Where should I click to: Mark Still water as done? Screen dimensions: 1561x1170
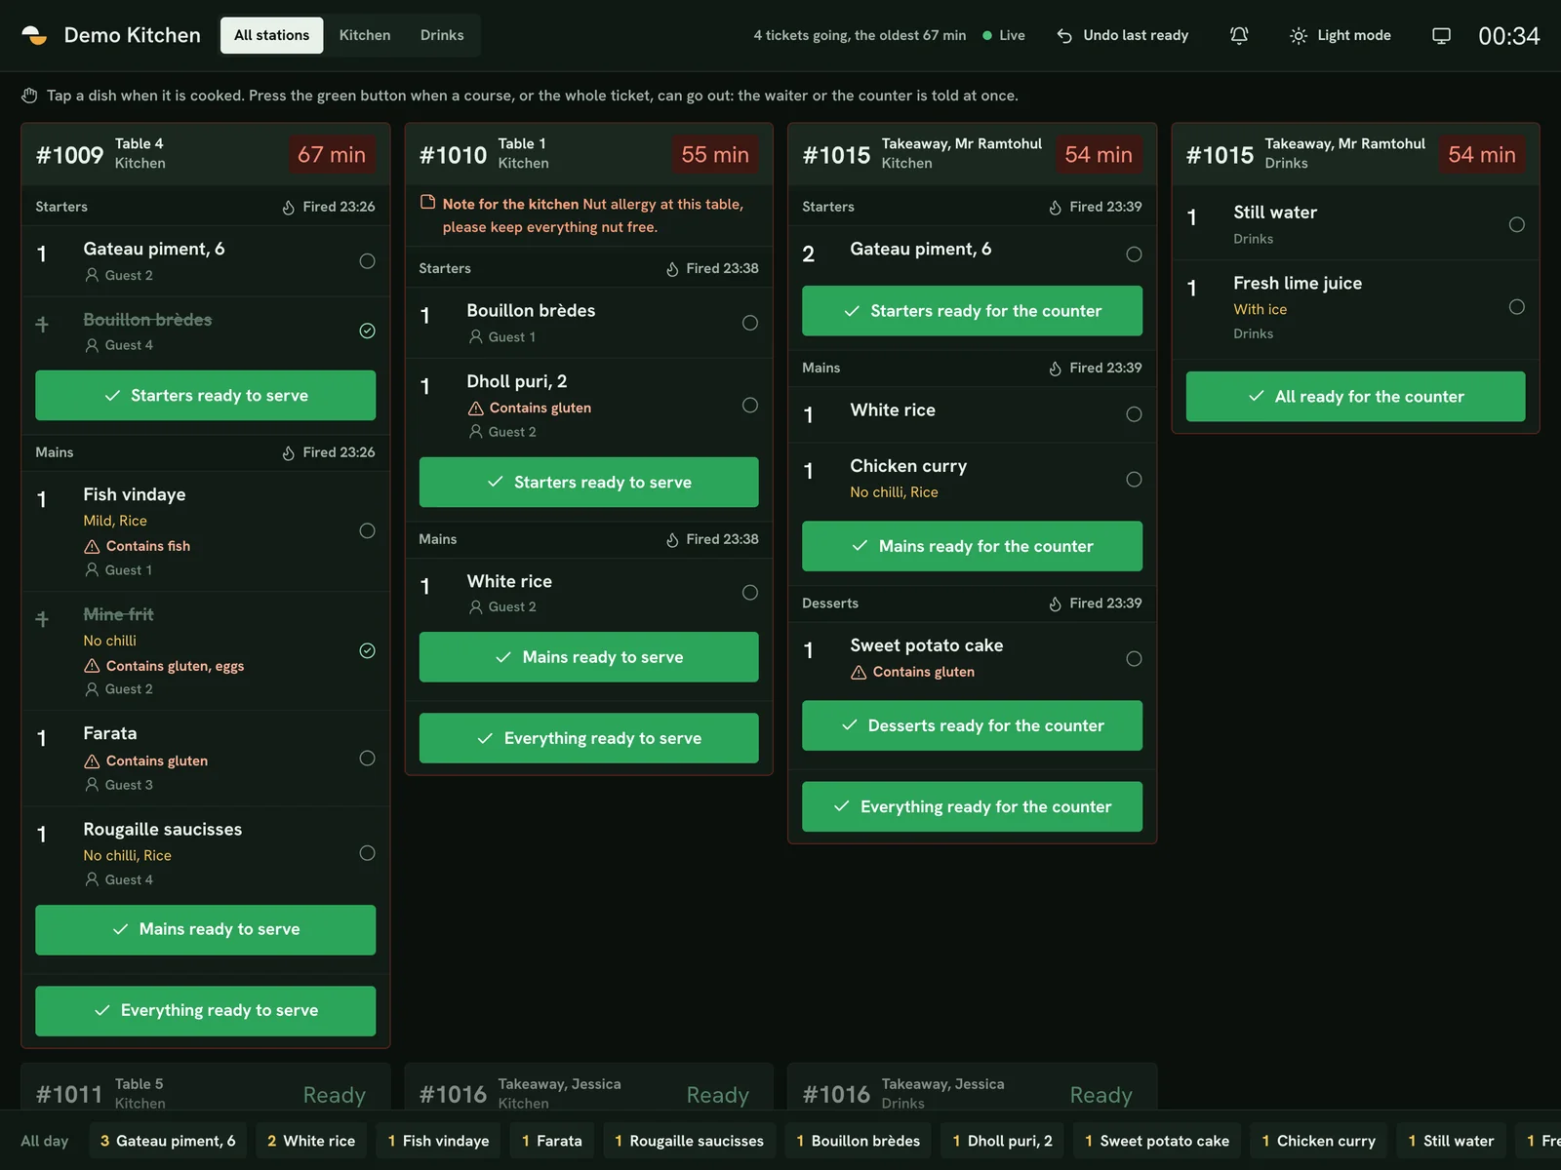(1517, 225)
